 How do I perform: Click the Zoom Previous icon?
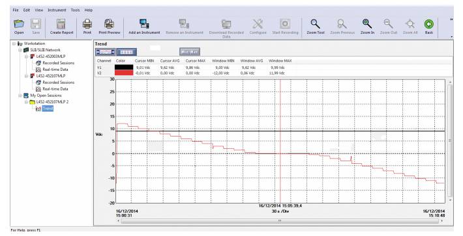pyautogui.click(x=342, y=24)
